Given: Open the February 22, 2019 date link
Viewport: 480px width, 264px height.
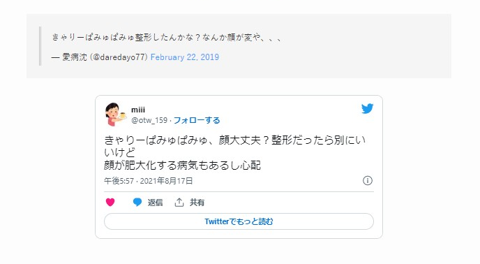Looking at the screenshot, I should pos(185,57).
